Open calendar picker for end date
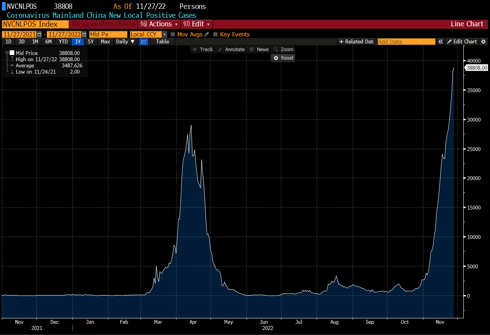490x335 pixels. click(84, 34)
